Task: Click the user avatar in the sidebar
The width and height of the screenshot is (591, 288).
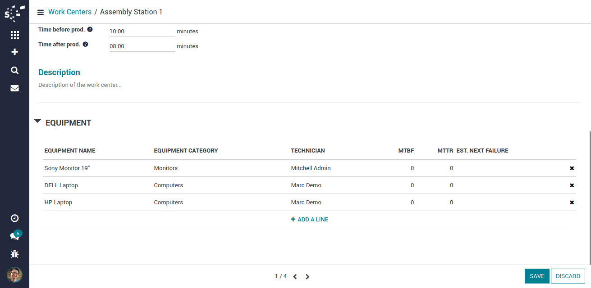Action: (14, 274)
